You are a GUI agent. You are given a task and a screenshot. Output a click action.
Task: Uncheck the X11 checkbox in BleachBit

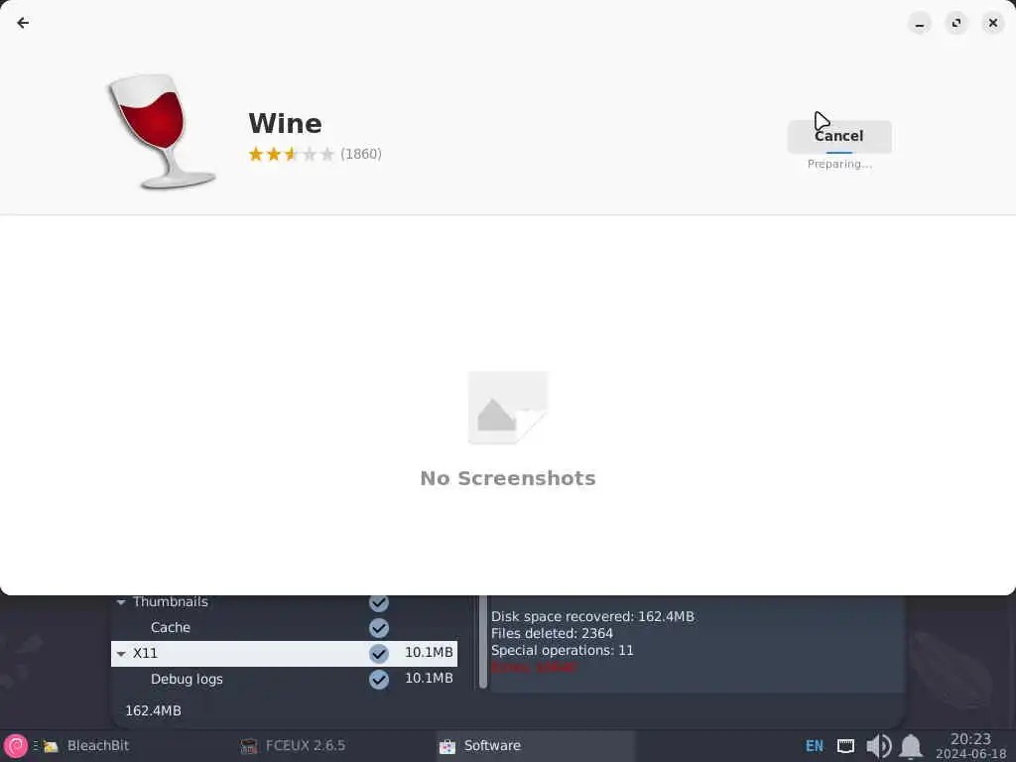click(379, 653)
